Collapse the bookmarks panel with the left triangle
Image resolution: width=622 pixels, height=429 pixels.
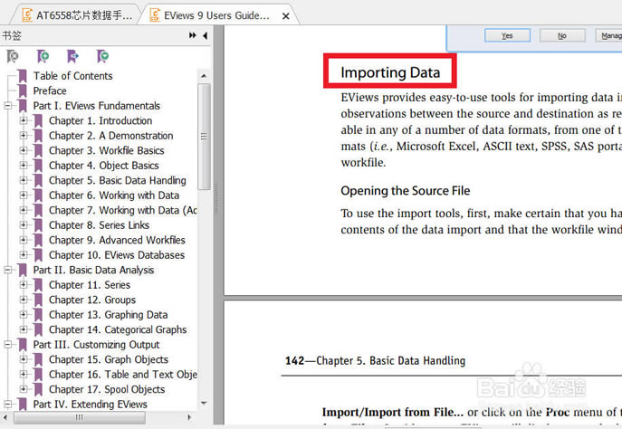tap(205, 35)
